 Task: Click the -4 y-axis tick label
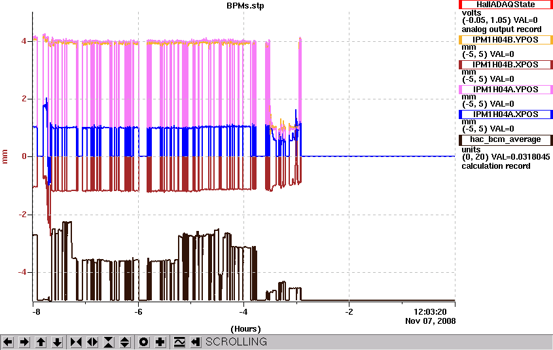(x=22, y=272)
